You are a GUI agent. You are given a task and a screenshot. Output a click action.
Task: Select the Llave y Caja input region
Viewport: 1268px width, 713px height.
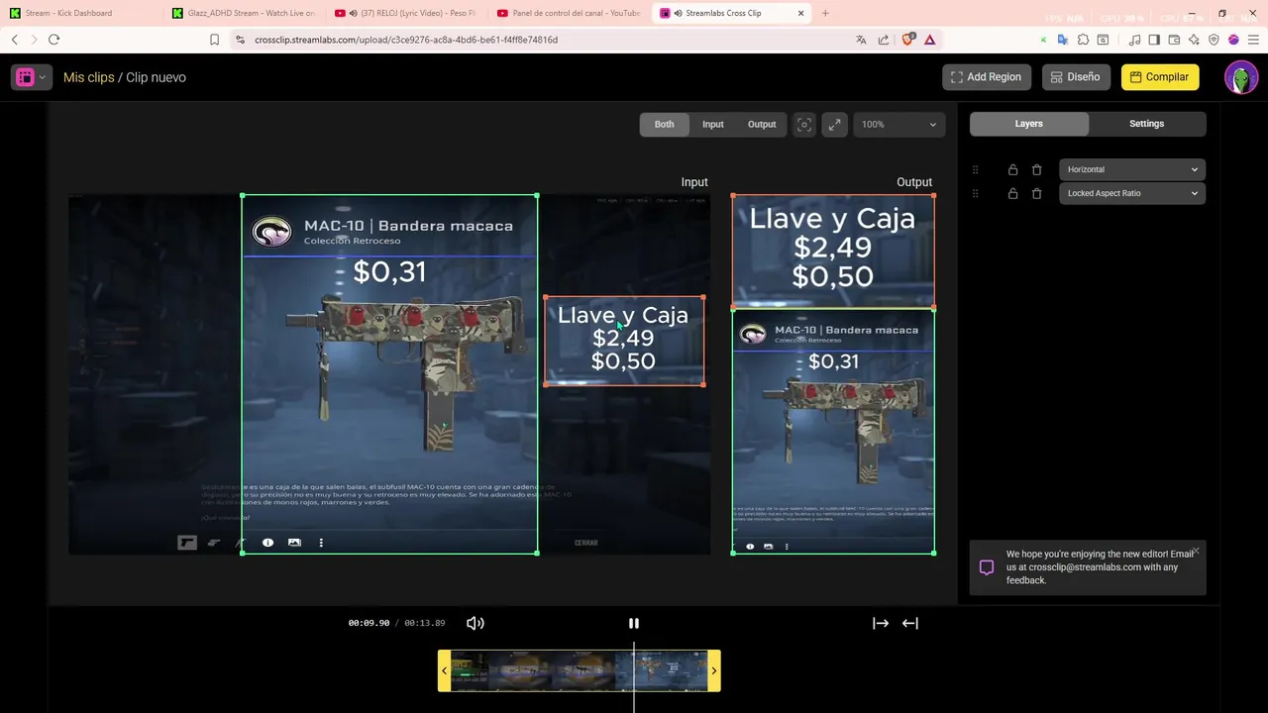624,341
